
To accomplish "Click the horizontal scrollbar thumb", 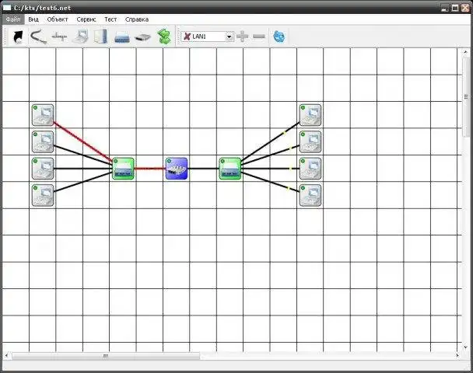I will pyautogui.click(x=106, y=356).
